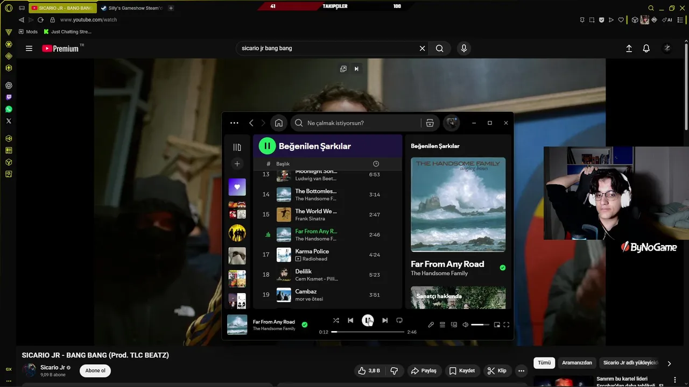Open the YouTube hamburger guide menu
This screenshot has height=387, width=689.
click(x=29, y=48)
